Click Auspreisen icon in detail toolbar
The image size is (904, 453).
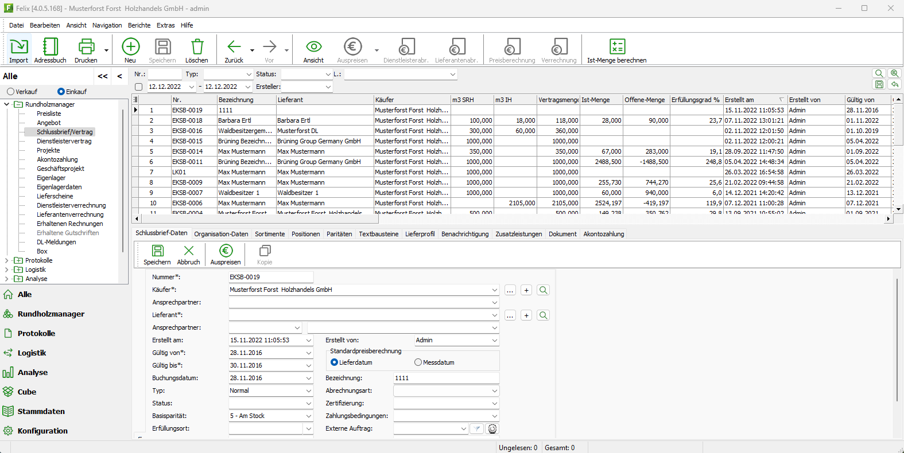pos(226,251)
